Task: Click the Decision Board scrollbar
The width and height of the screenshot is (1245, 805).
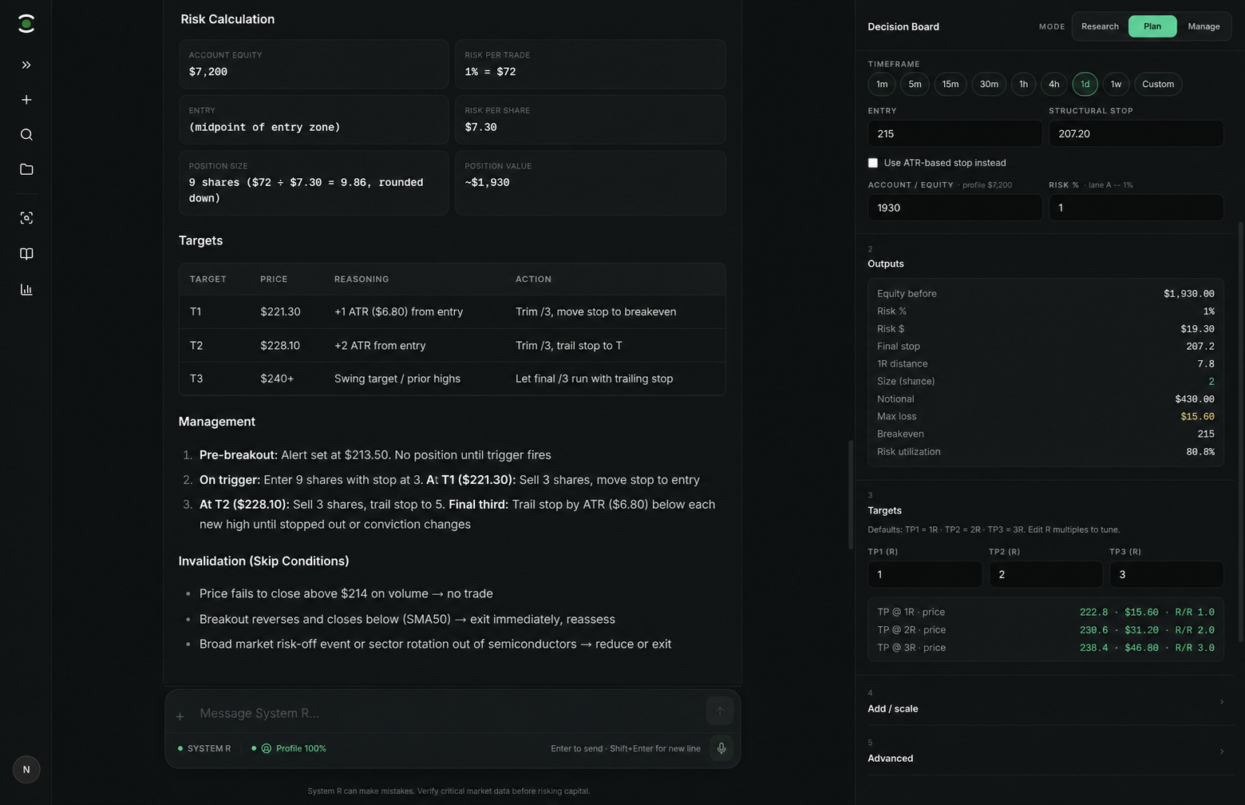Action: click(x=1241, y=431)
